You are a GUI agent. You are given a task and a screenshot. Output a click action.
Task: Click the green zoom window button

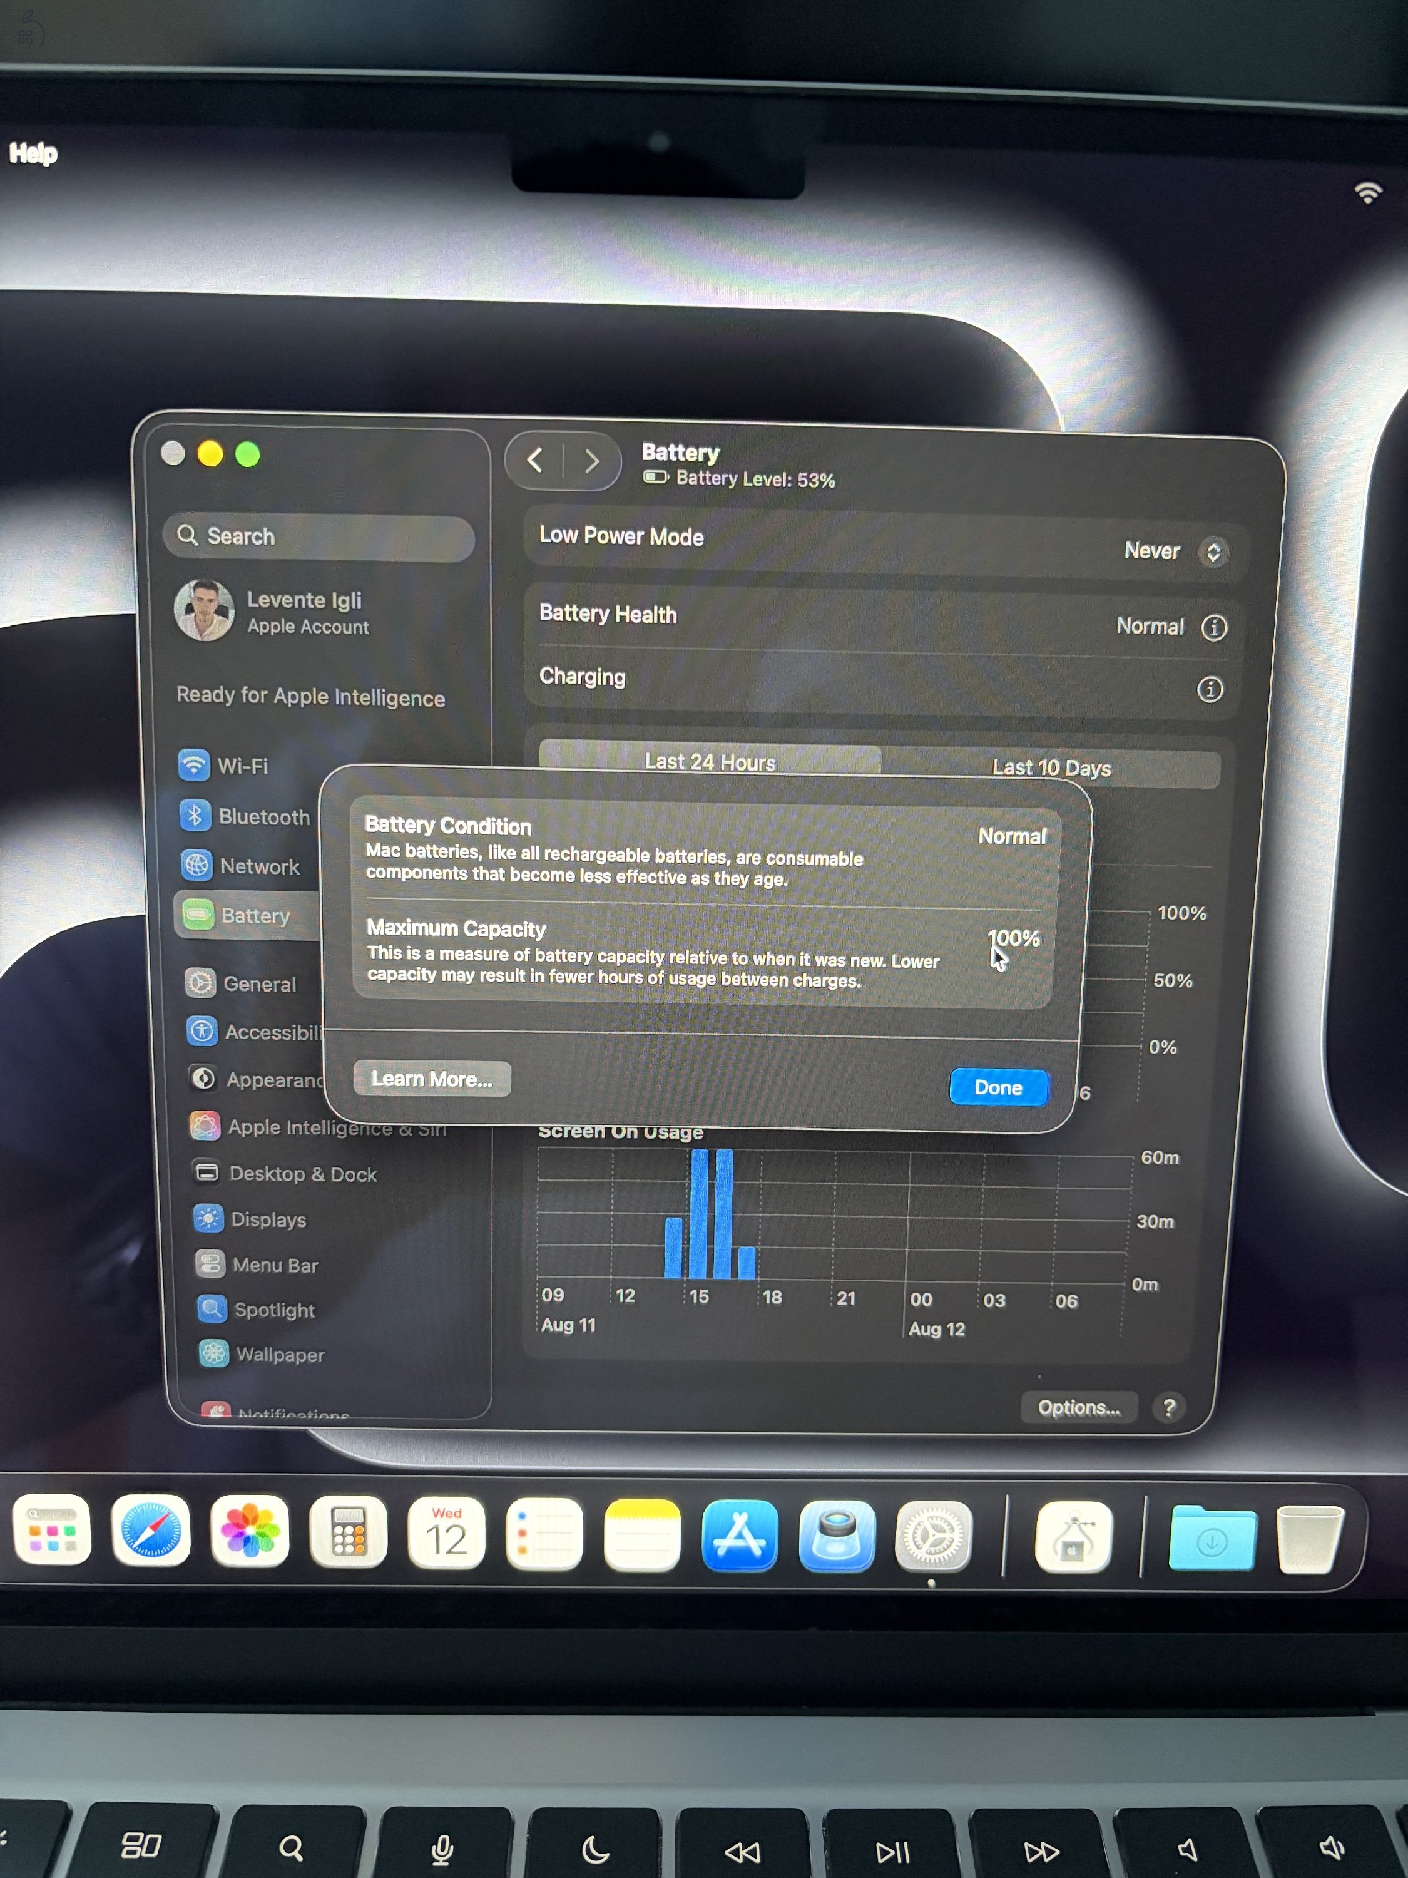click(248, 454)
